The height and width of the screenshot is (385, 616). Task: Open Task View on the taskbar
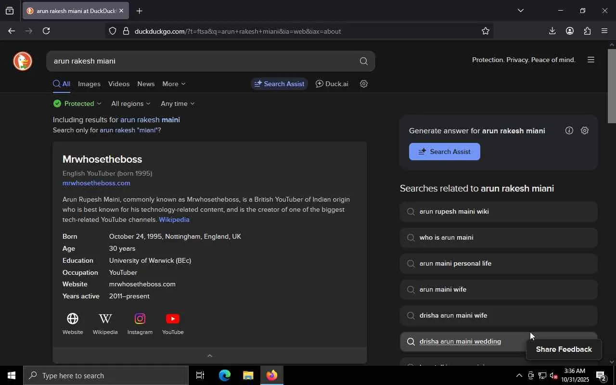tap(200, 375)
